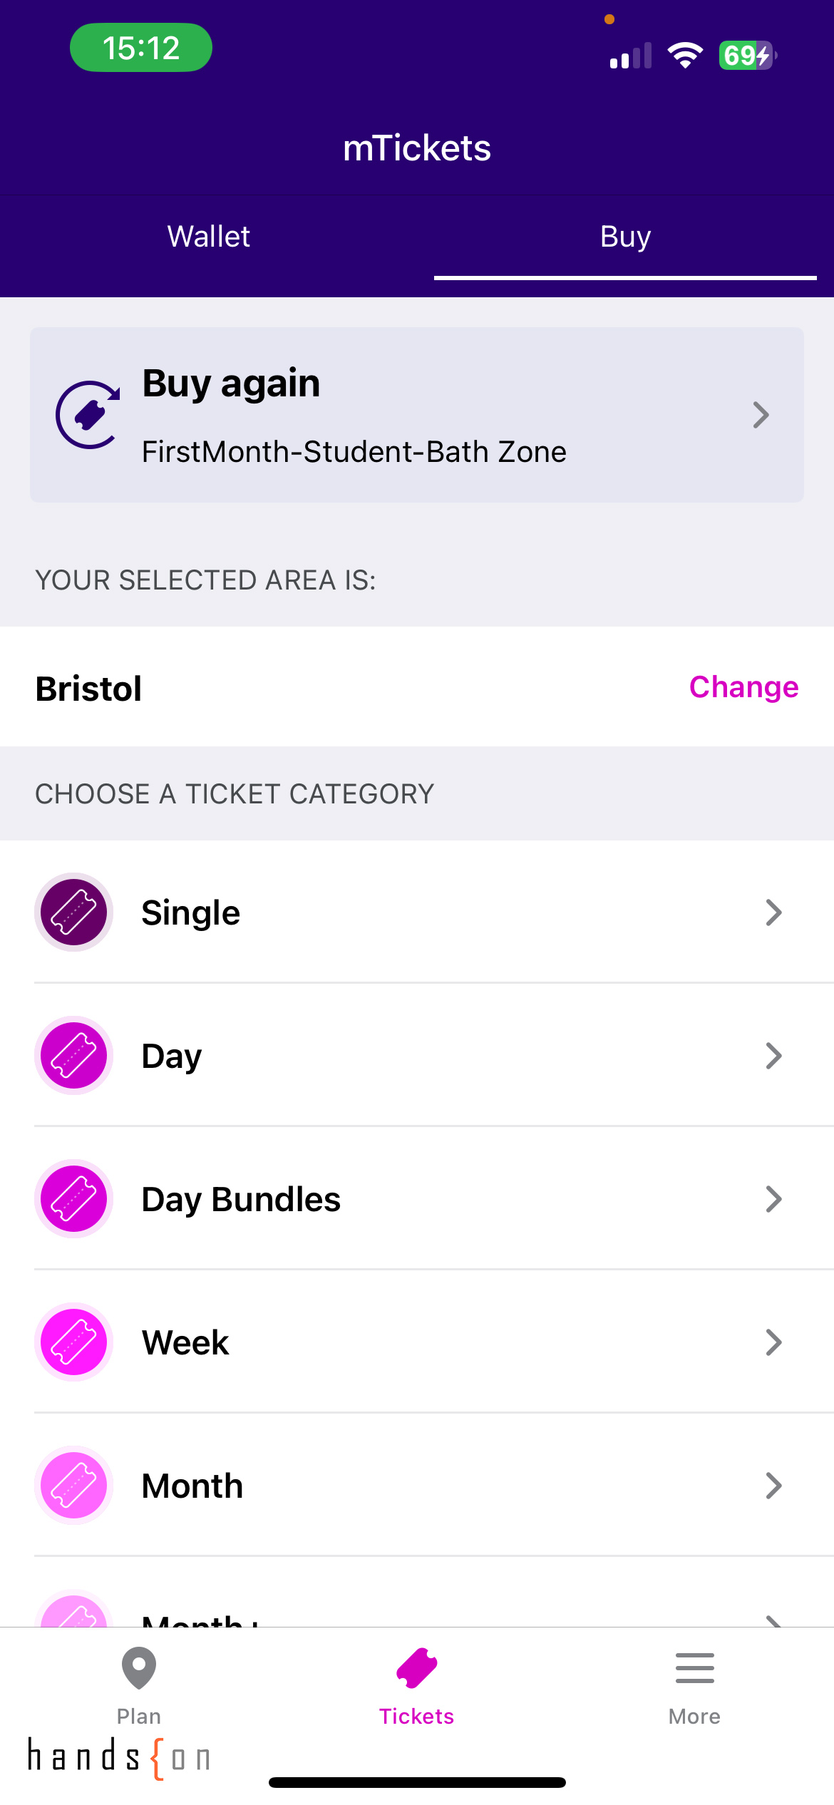Switch to the Wallet tab
The width and height of the screenshot is (834, 1805).
(209, 237)
